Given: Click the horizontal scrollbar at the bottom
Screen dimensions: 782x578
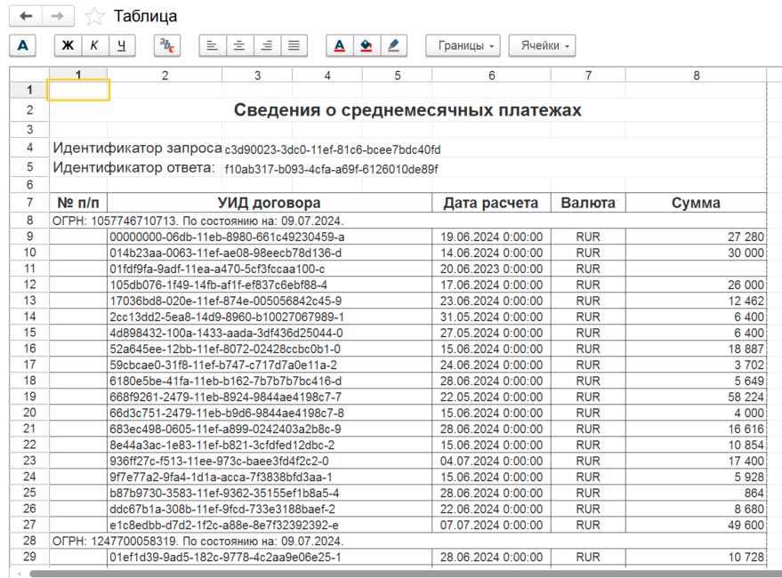Looking at the screenshot, I should (404, 574).
